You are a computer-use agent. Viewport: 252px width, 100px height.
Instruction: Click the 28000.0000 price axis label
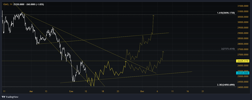click(243, 44)
